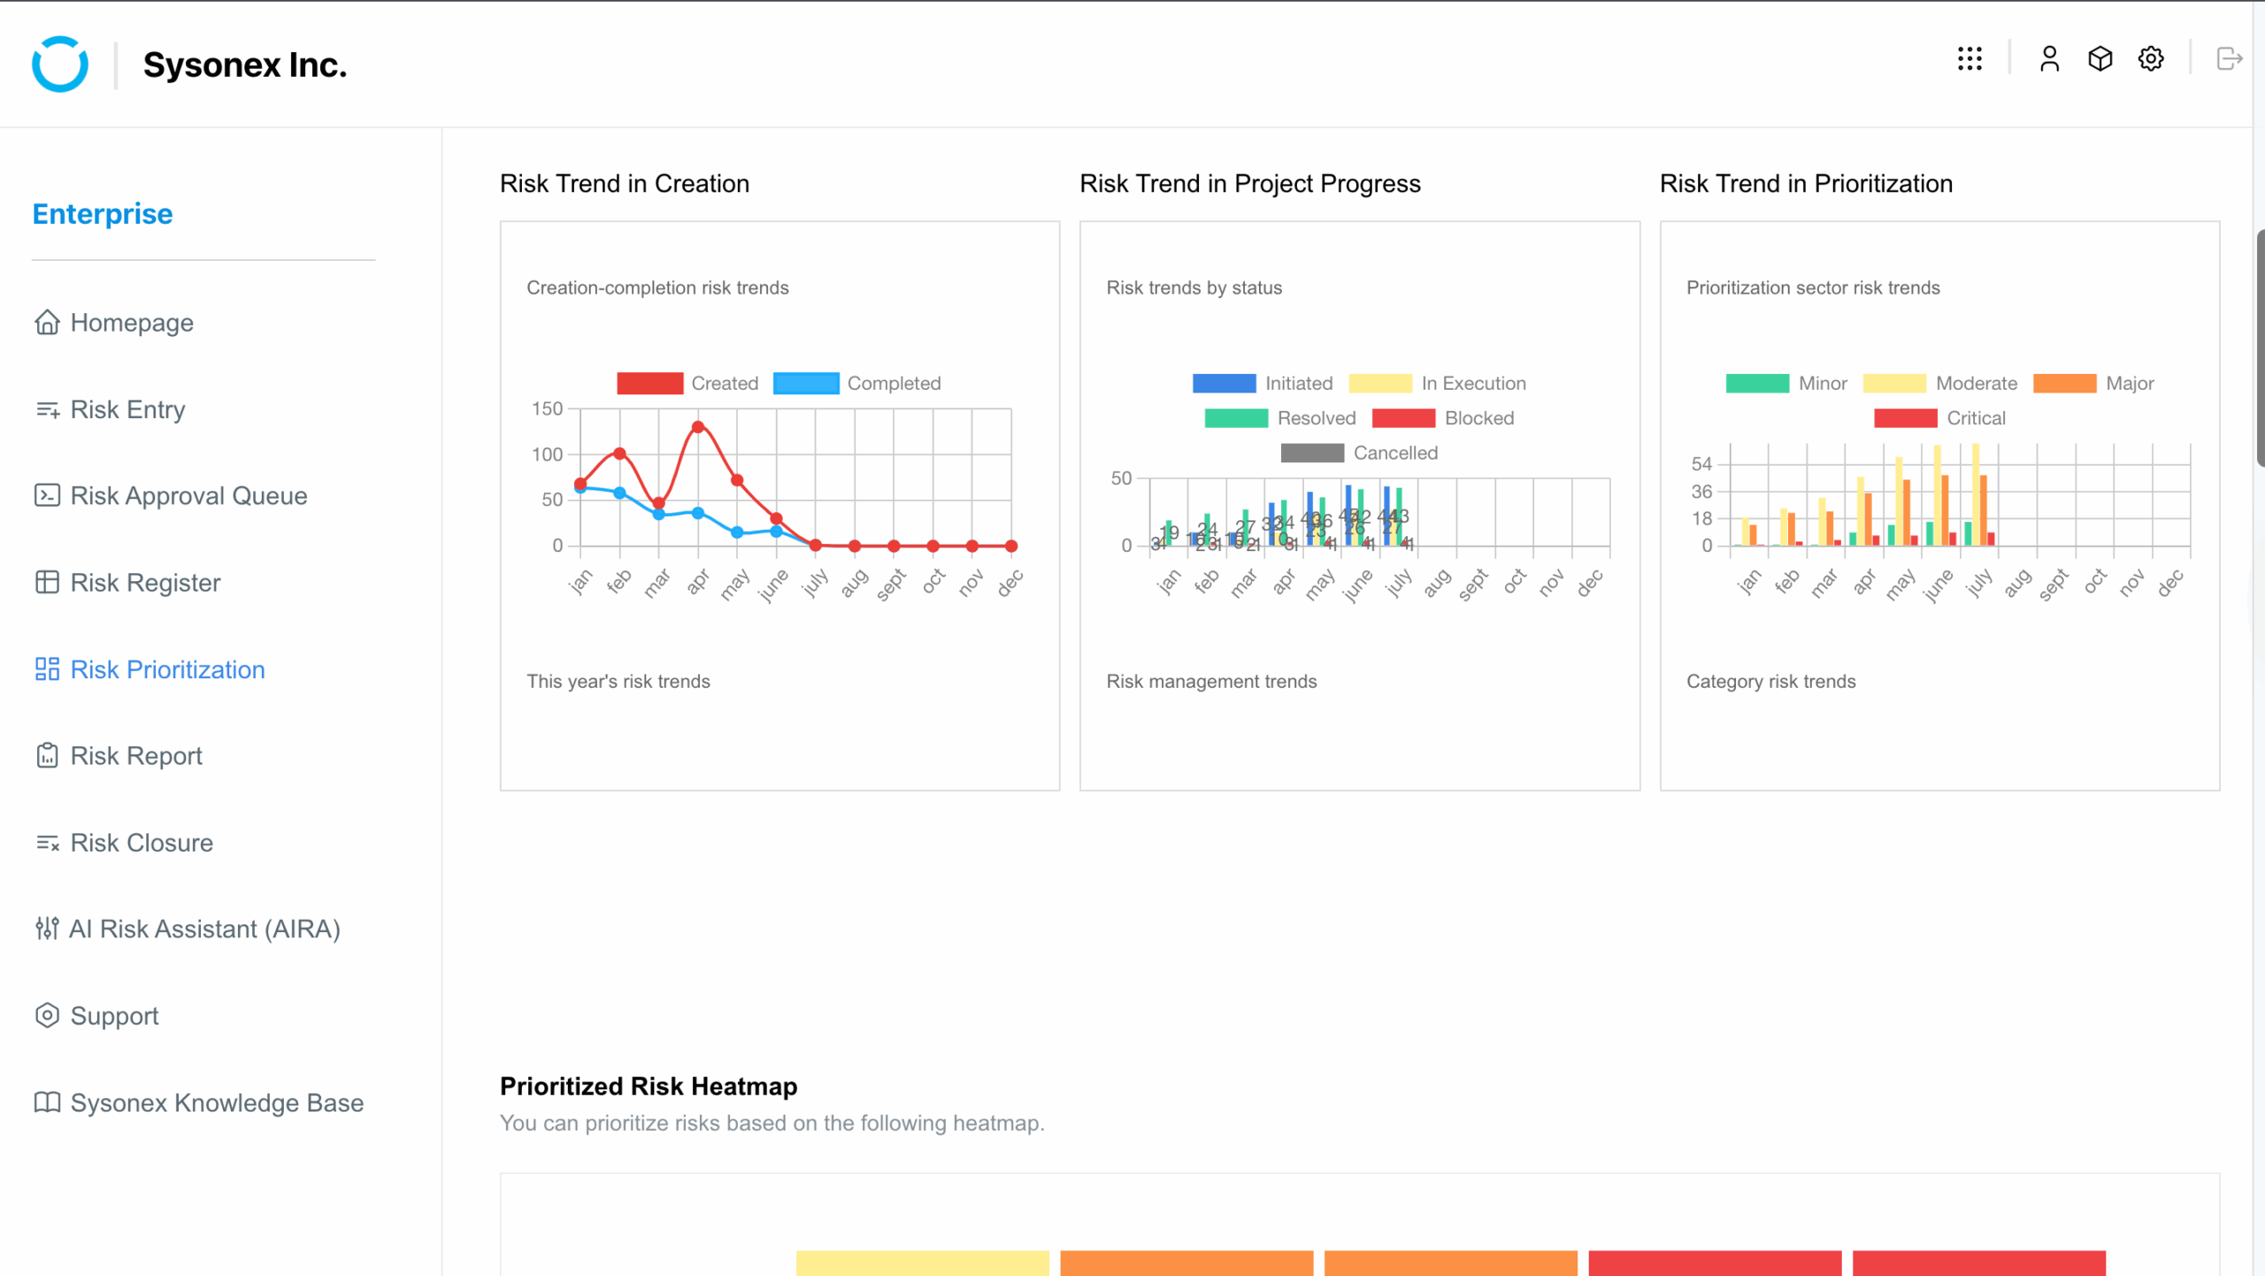Image resolution: width=2265 pixels, height=1276 pixels.
Task: Click the Minor green legend swatch
Action: click(1757, 383)
